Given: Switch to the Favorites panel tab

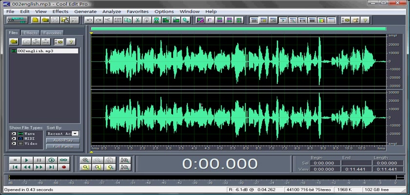Looking at the screenshot, I should coord(52,33).
